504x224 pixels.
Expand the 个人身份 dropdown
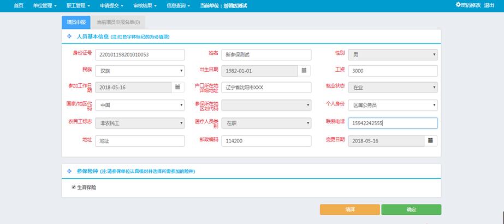393,105
